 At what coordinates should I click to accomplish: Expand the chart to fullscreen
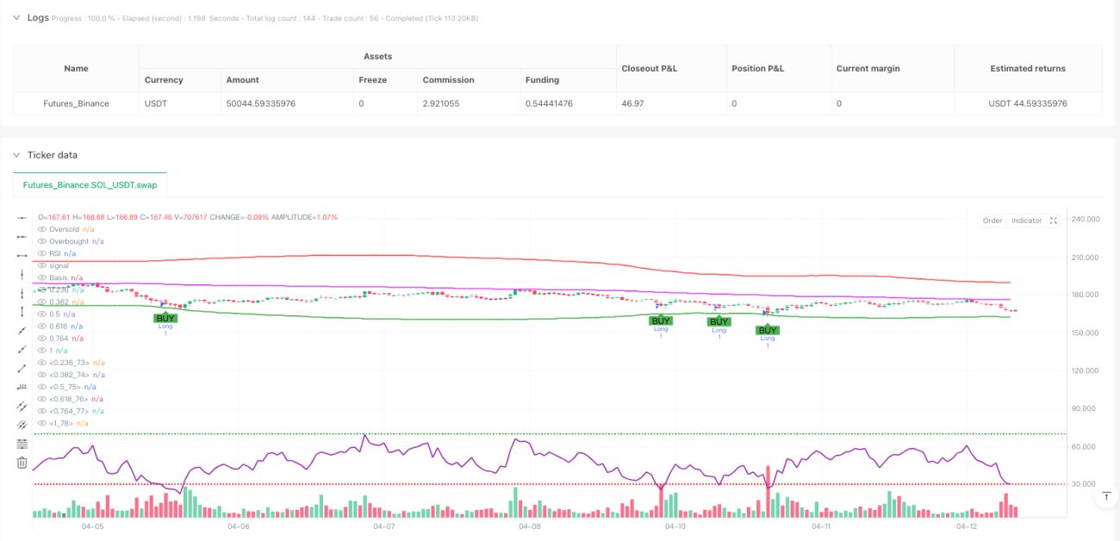click(x=1054, y=221)
